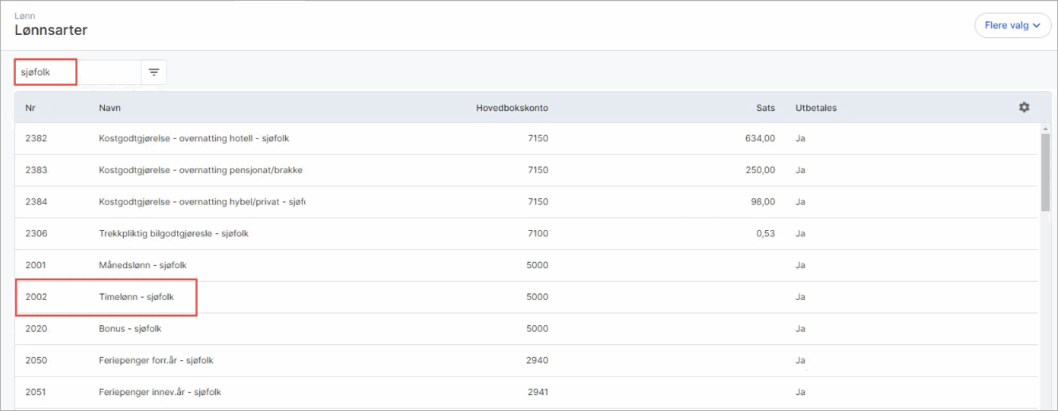The height and width of the screenshot is (411, 1058).
Task: Click the vertical table scrollbar
Action: coord(1045,171)
